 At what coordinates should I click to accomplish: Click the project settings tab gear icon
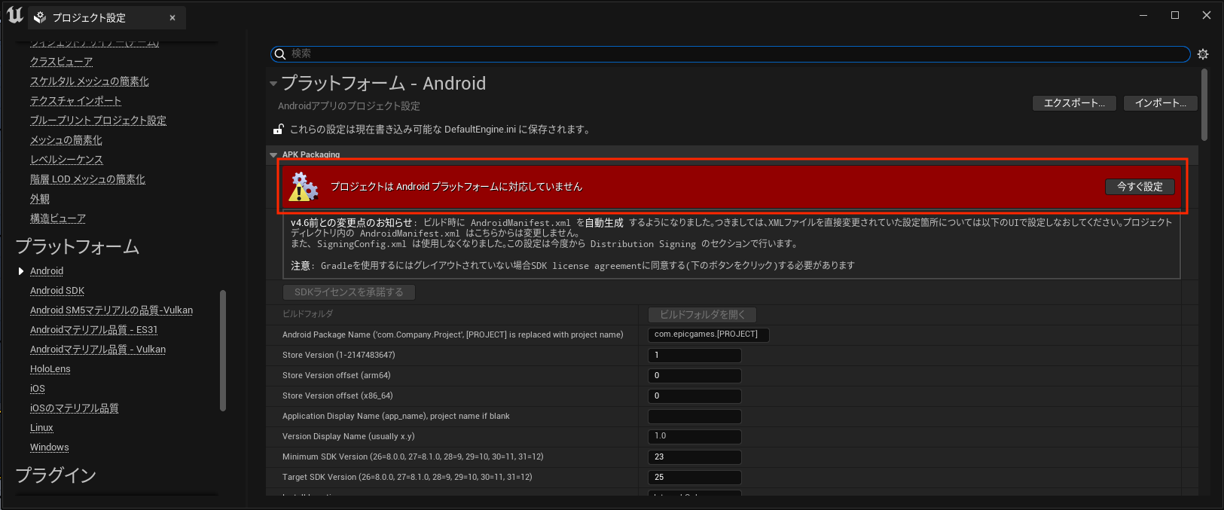coord(41,17)
